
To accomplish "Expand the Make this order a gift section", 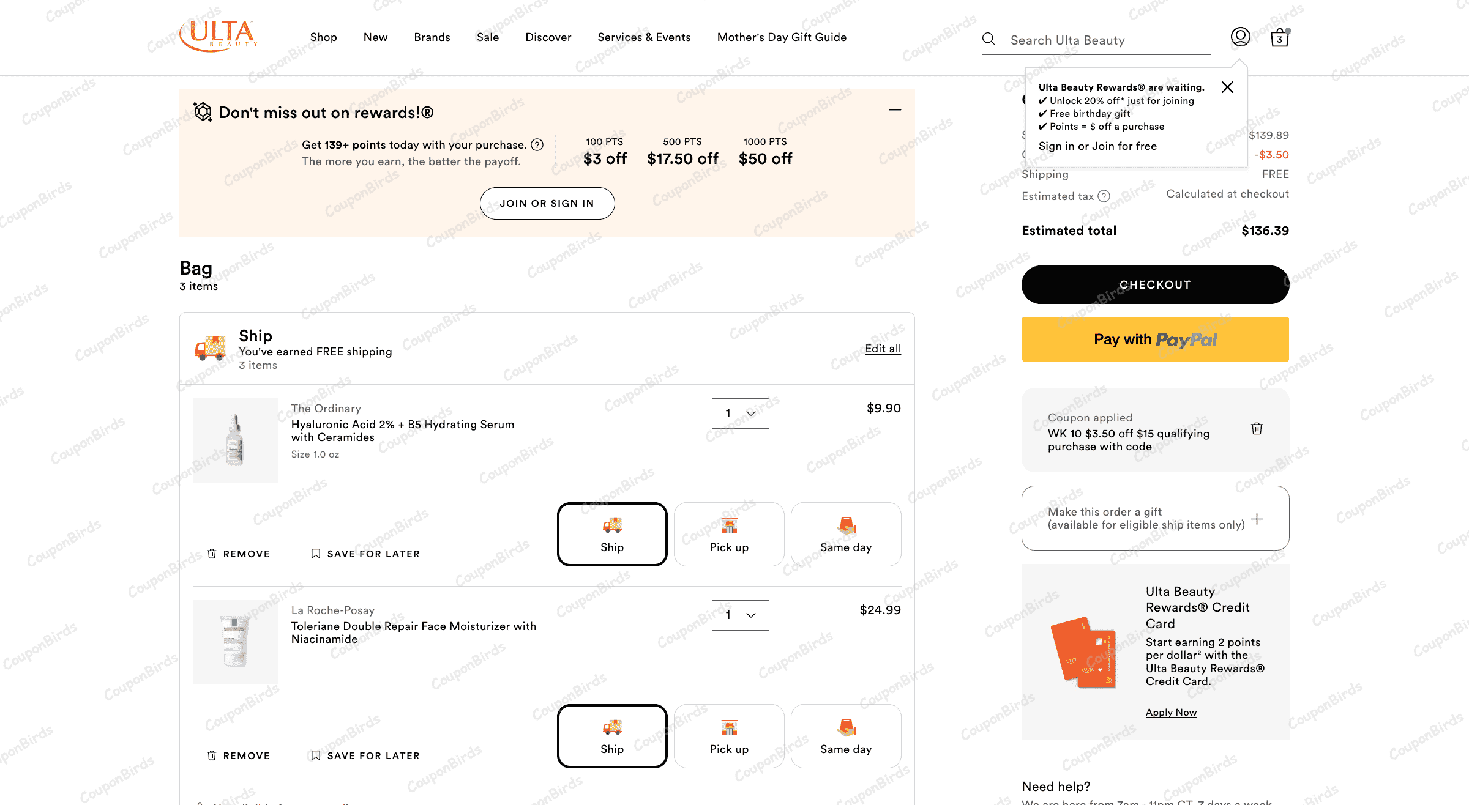I will pos(1258,518).
